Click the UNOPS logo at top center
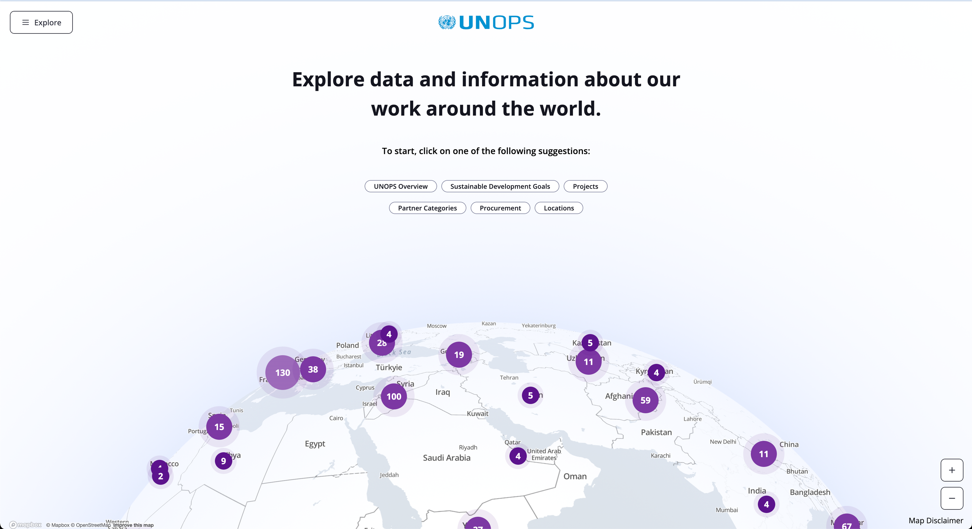The height and width of the screenshot is (529, 972). click(486, 22)
